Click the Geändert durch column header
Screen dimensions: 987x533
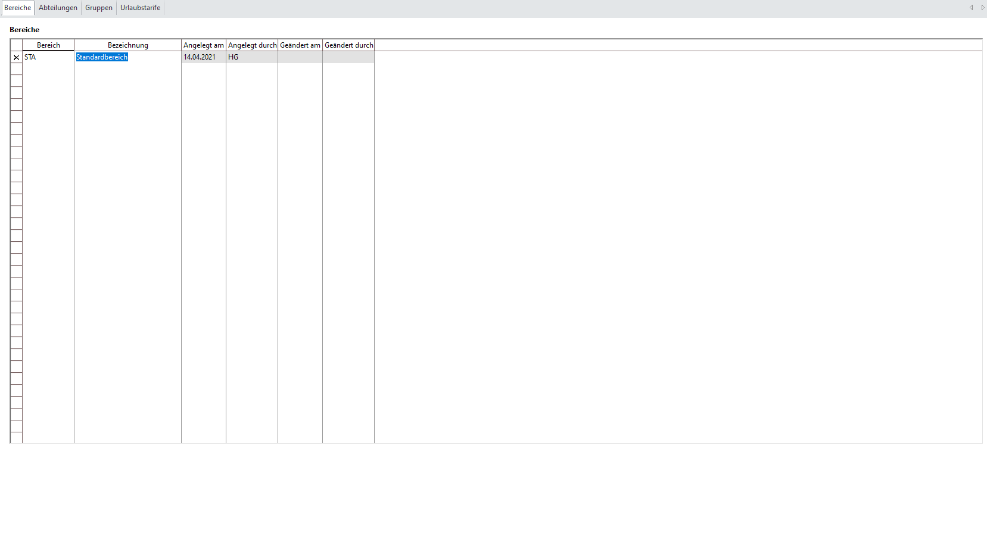pos(348,45)
